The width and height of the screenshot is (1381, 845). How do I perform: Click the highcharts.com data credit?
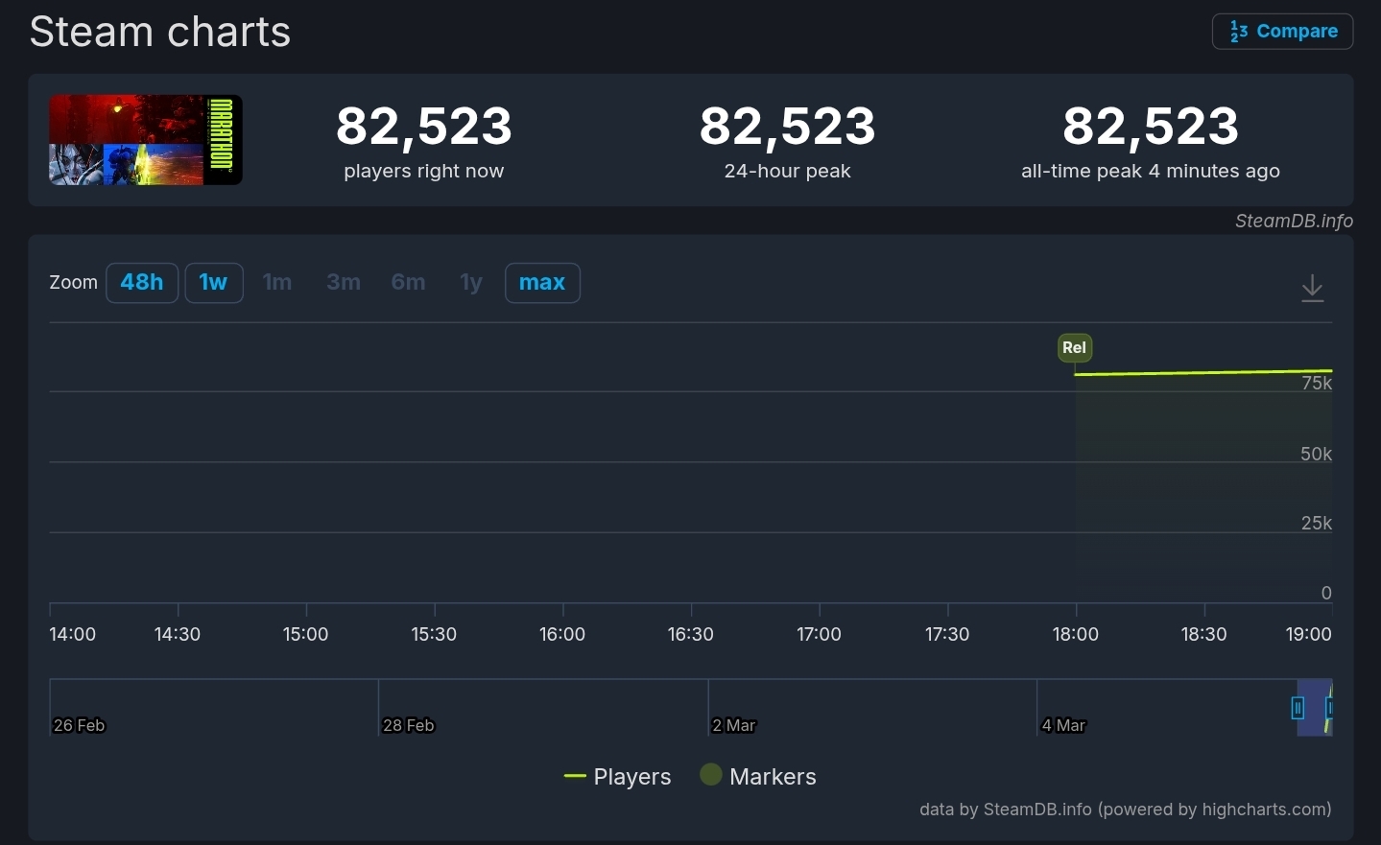pos(1125,810)
